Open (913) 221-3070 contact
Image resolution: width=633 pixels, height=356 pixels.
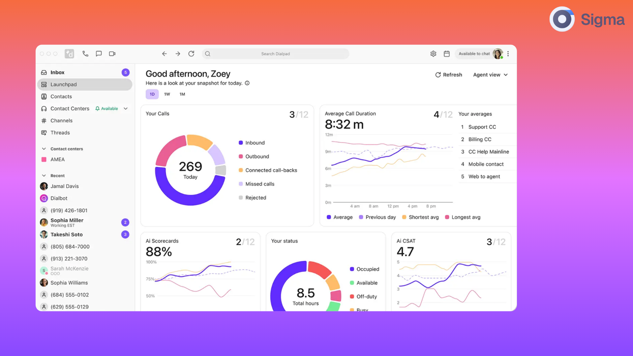pyautogui.click(x=85, y=259)
